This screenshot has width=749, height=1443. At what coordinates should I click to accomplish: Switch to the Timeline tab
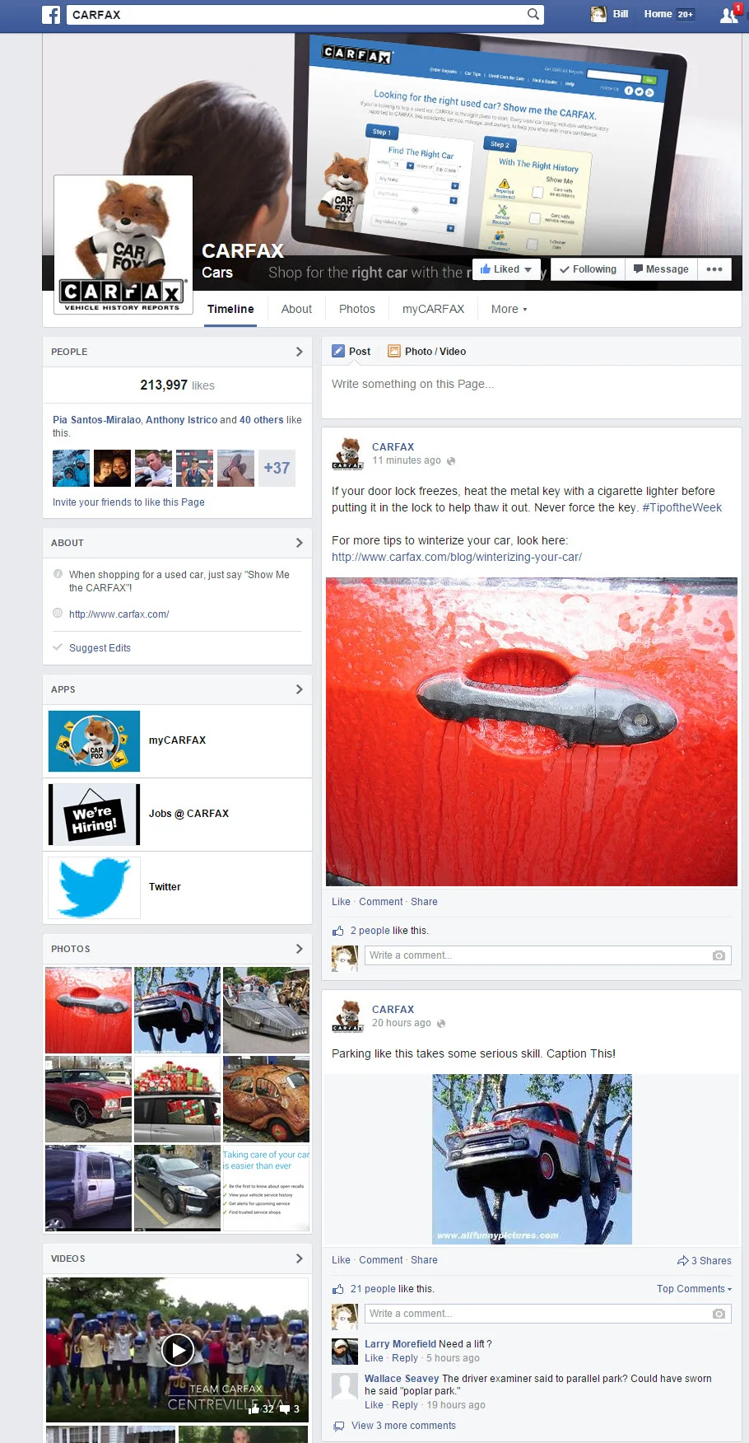pyautogui.click(x=230, y=309)
